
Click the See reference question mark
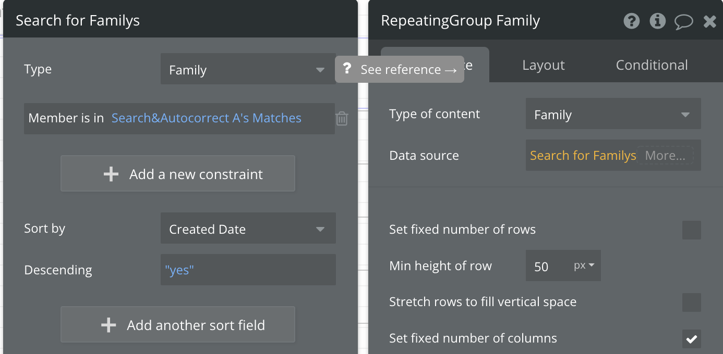(347, 69)
